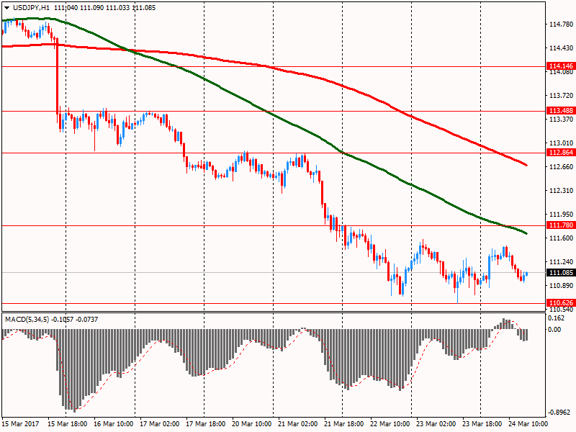Click the 114.780 price scale label
The image size is (576, 432).
(560, 24)
